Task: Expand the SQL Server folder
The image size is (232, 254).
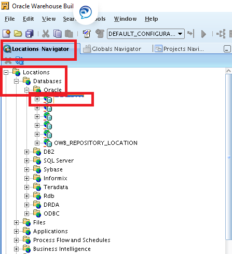Action: [26, 161]
